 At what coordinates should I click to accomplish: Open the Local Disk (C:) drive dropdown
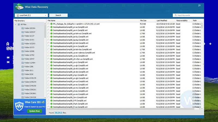[x=31, y=15]
